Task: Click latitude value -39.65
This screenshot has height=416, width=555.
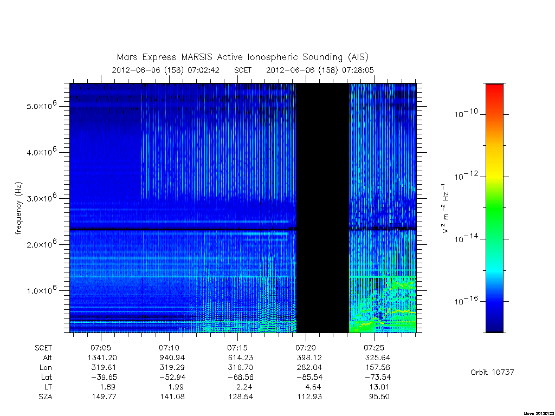Action: coord(104,378)
